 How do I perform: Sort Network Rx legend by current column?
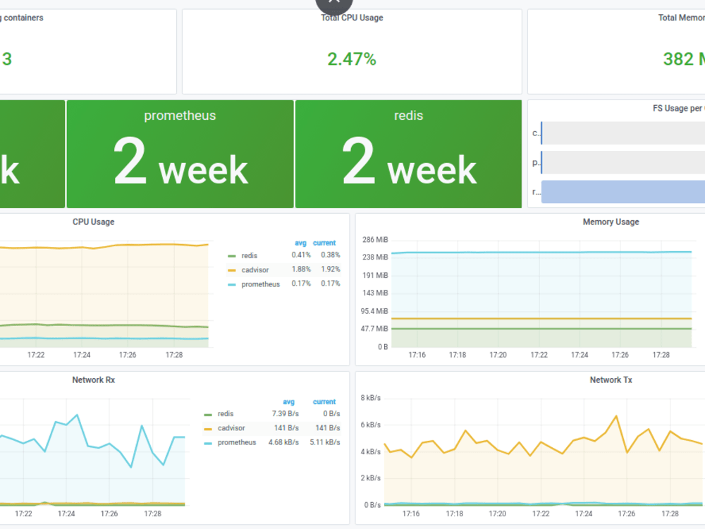point(324,402)
